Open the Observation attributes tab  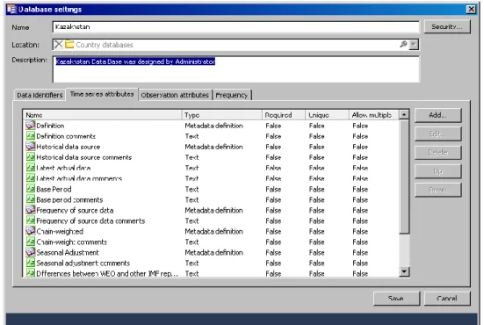175,95
